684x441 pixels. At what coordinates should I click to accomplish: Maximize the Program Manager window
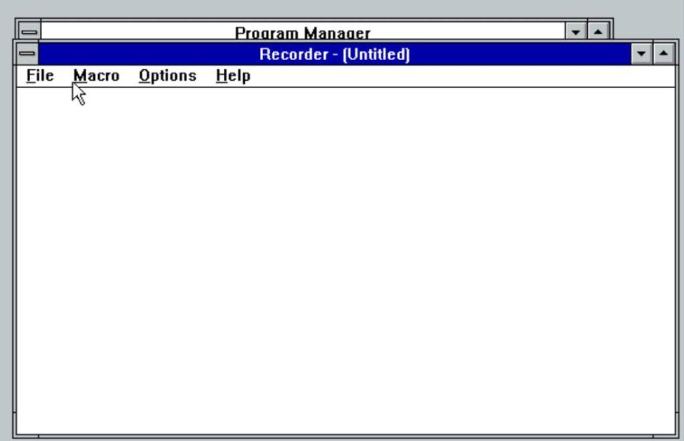click(598, 31)
